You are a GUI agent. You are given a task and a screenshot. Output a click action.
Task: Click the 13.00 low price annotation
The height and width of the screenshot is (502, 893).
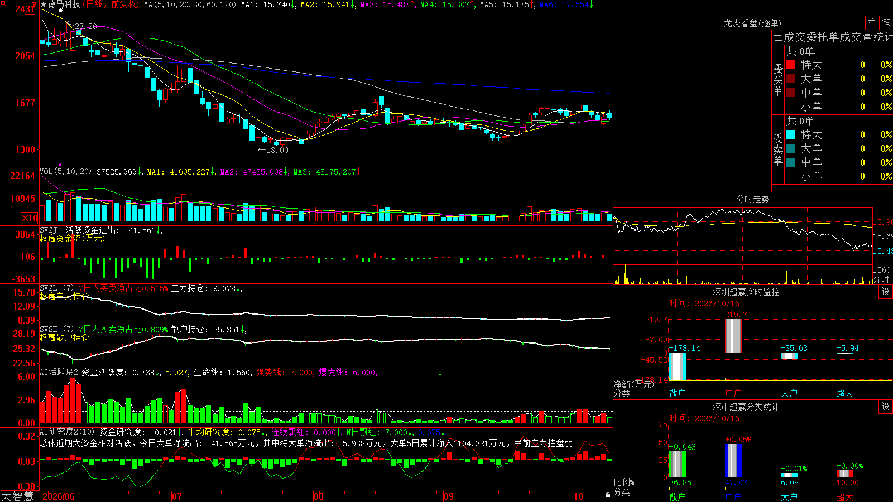coord(277,150)
